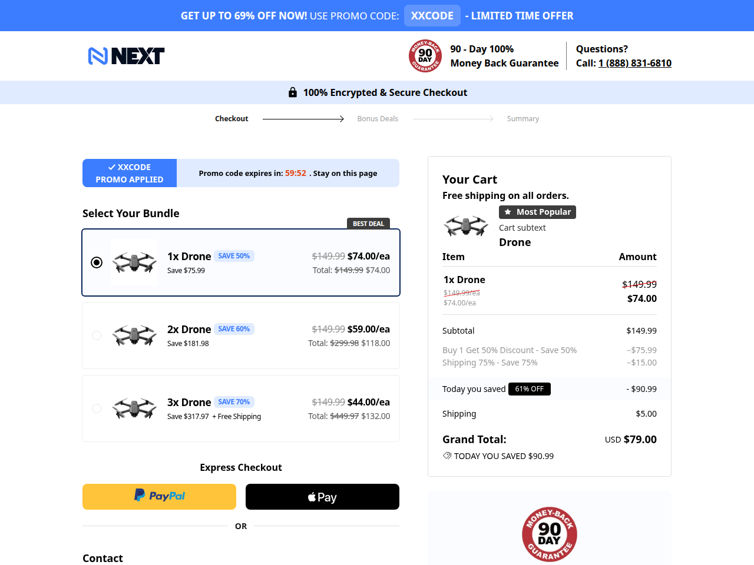The height and width of the screenshot is (565, 754).
Task: Call the 1 (888) 831-6810 phone link
Action: pos(635,63)
